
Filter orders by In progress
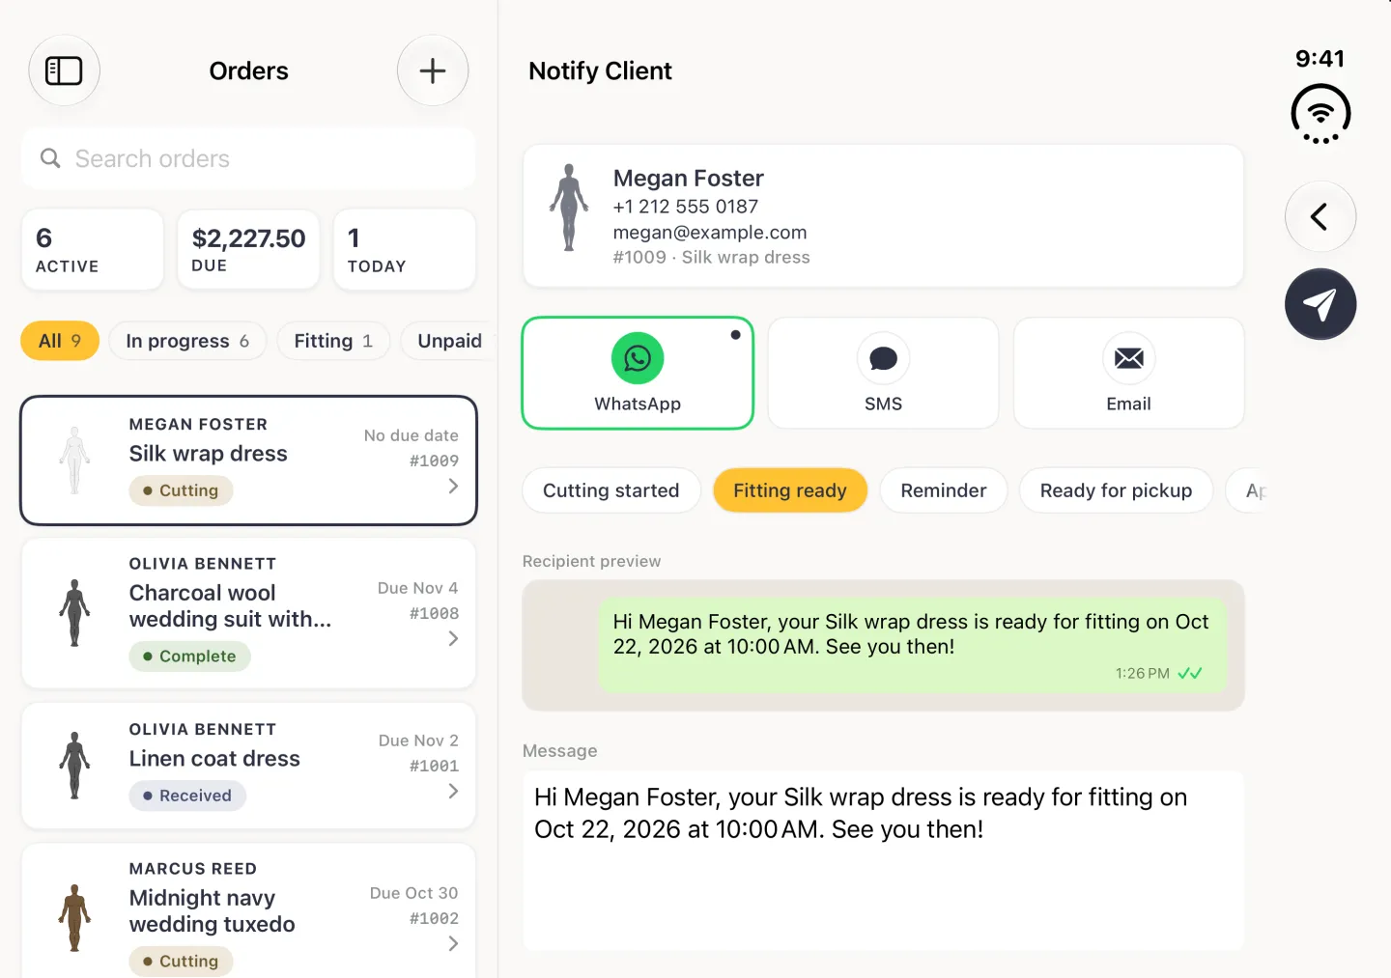click(187, 341)
